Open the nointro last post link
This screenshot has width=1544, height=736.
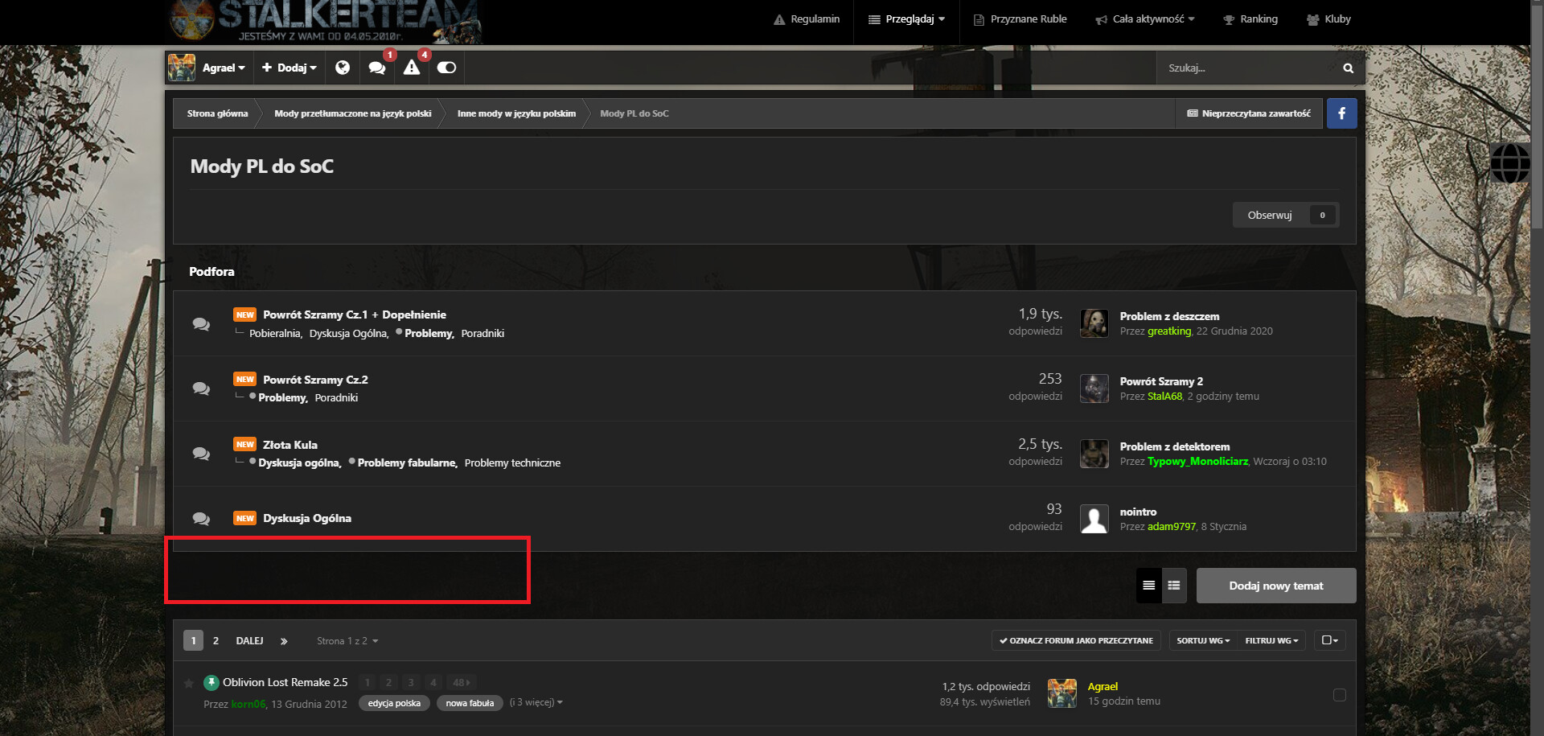(x=1138, y=512)
